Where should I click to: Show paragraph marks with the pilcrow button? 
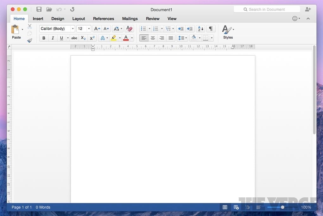click(x=211, y=29)
